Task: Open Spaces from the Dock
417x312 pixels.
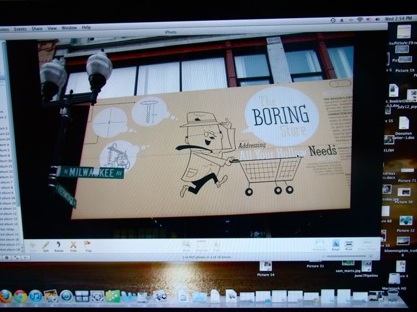Action: (x=82, y=296)
